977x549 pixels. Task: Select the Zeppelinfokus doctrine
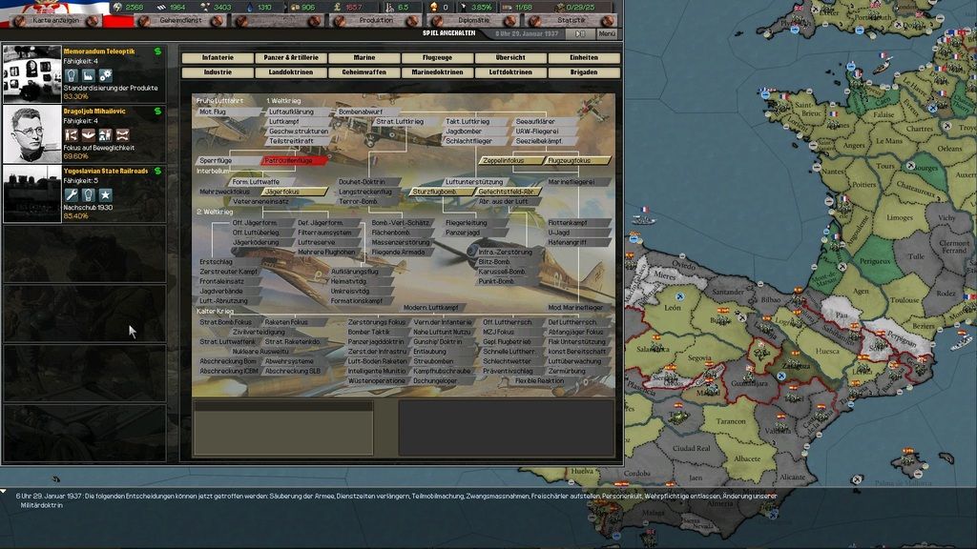511,160
